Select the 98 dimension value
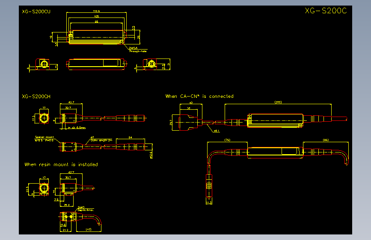The height and width of the screenshot is (240, 371). [x=97, y=21]
